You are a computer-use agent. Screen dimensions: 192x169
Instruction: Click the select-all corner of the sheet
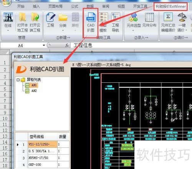pos(5,52)
